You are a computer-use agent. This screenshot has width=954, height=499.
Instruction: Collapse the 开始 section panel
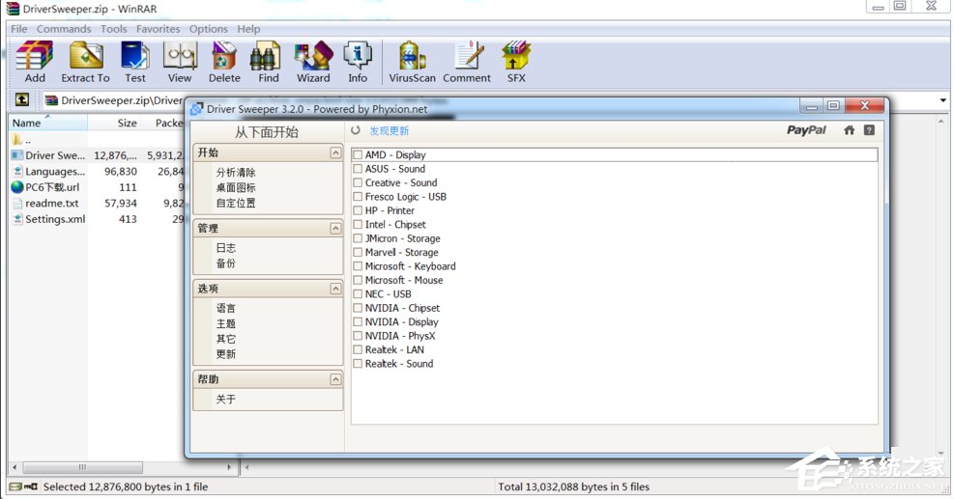pos(334,152)
